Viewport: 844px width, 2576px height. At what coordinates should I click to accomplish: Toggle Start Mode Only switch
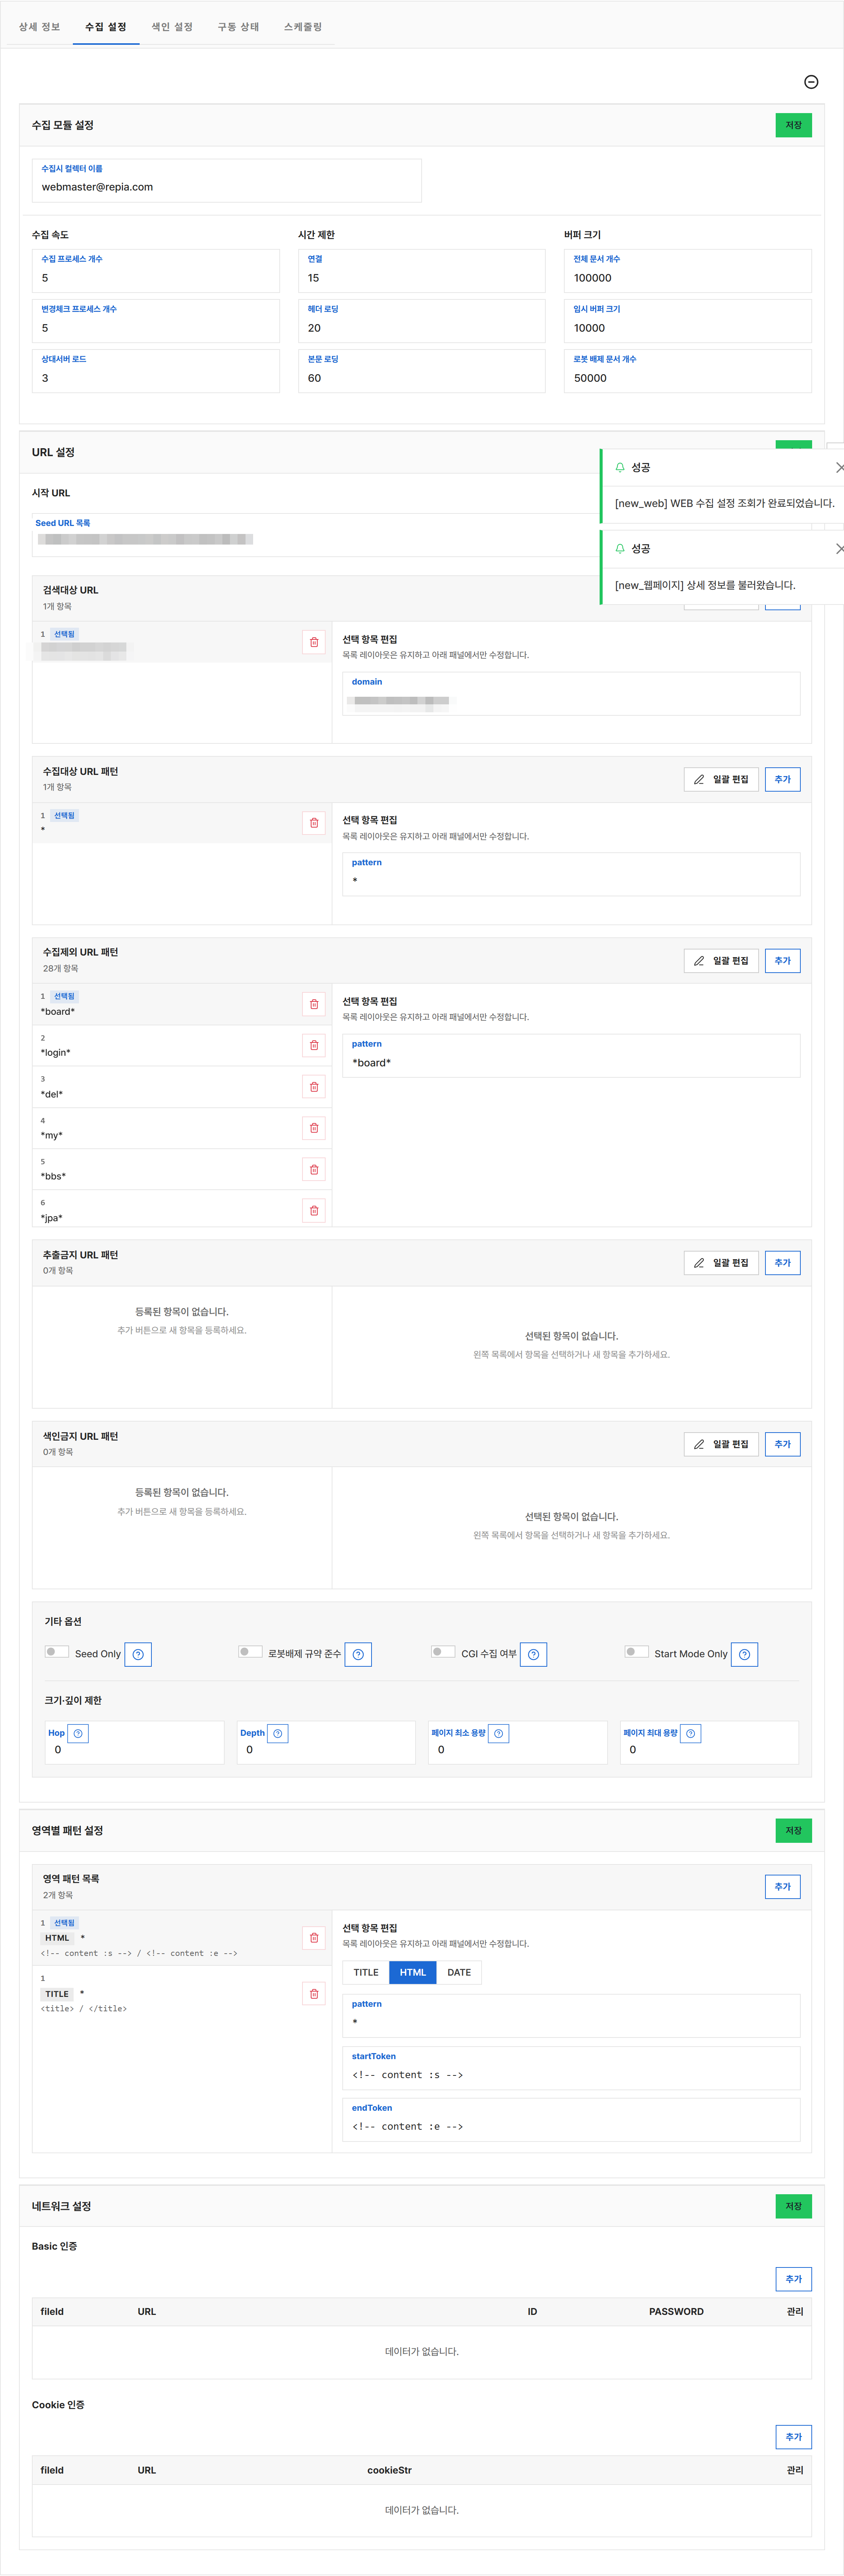pyautogui.click(x=637, y=1651)
